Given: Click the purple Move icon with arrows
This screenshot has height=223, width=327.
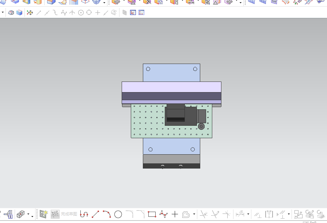Looking at the screenshot, I should (229, 2).
